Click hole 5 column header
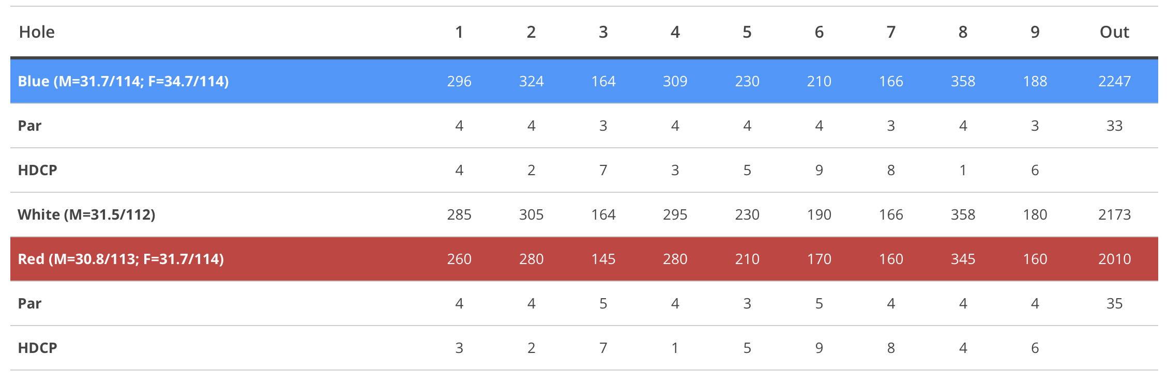The width and height of the screenshot is (1167, 385). coord(747,32)
